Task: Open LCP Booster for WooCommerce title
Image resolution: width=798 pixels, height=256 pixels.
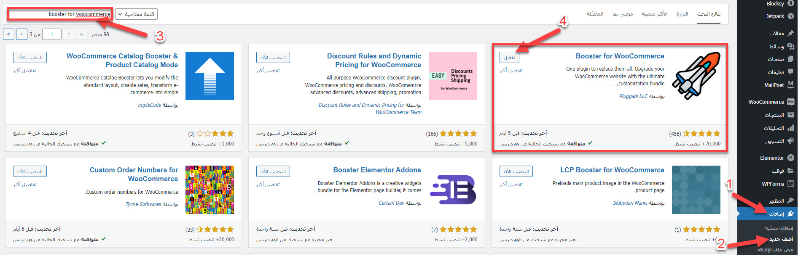Action: pos(612,170)
